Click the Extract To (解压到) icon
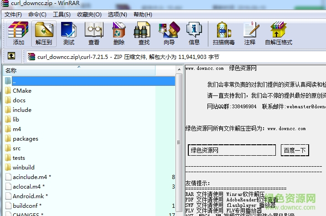The height and width of the screenshot is (216, 326). tap(44, 33)
